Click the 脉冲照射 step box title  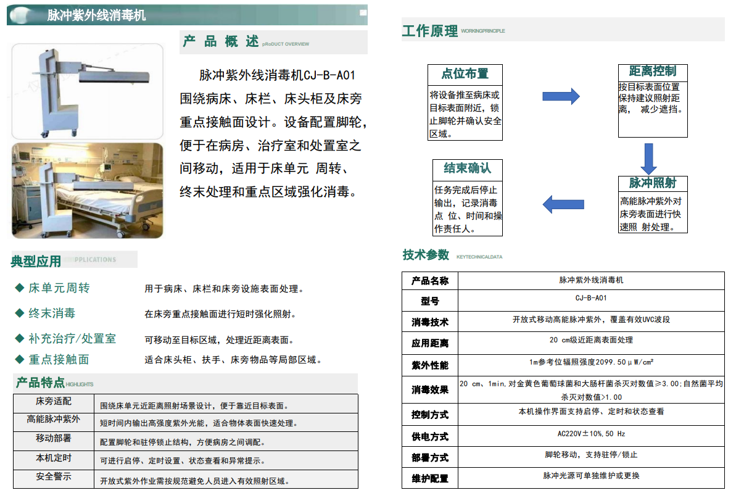click(x=653, y=183)
